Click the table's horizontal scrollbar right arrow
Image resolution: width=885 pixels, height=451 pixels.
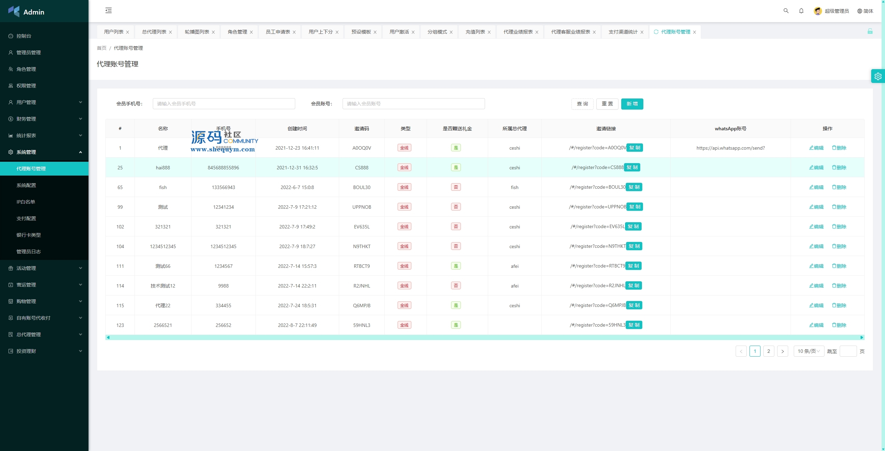[862, 337]
